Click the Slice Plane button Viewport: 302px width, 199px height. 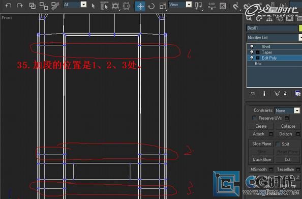pos(261,144)
